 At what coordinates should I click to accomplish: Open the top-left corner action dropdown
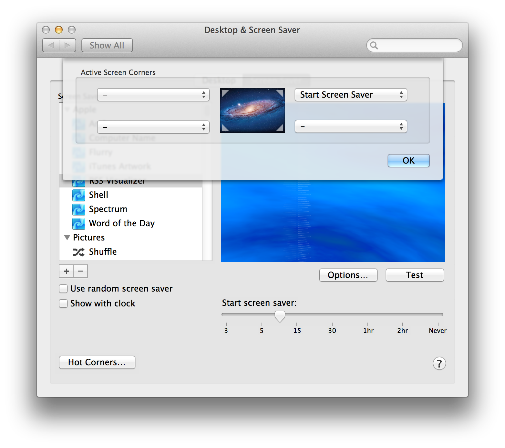pos(153,95)
